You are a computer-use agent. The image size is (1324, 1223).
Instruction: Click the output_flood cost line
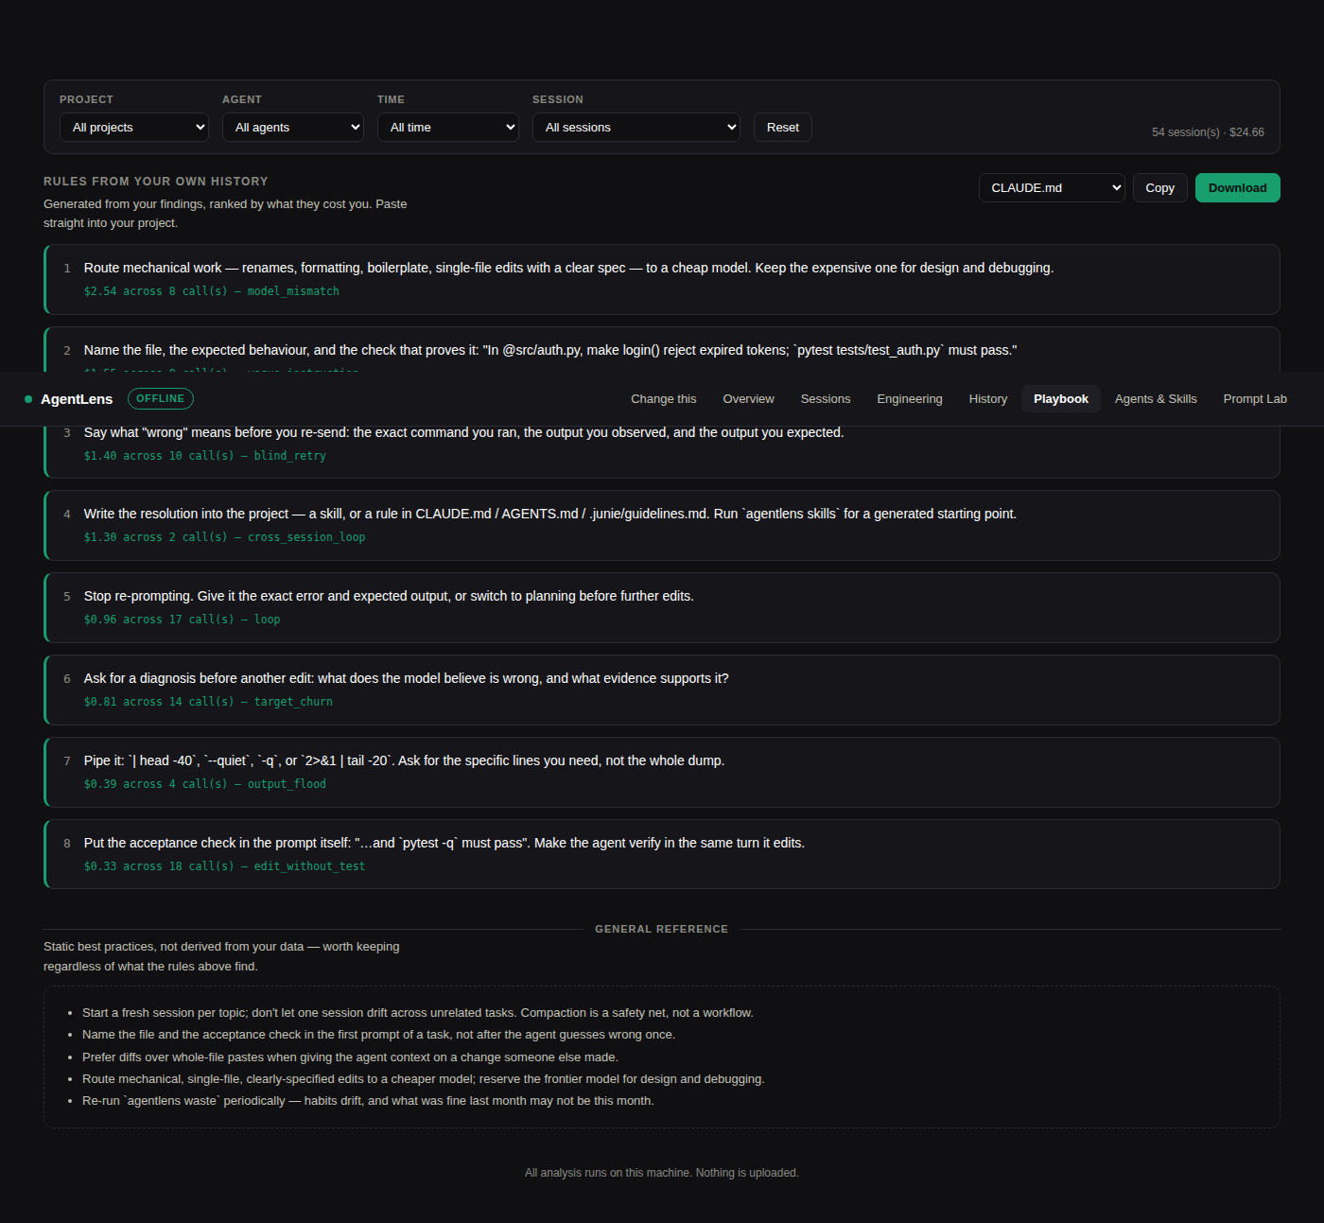click(x=204, y=784)
